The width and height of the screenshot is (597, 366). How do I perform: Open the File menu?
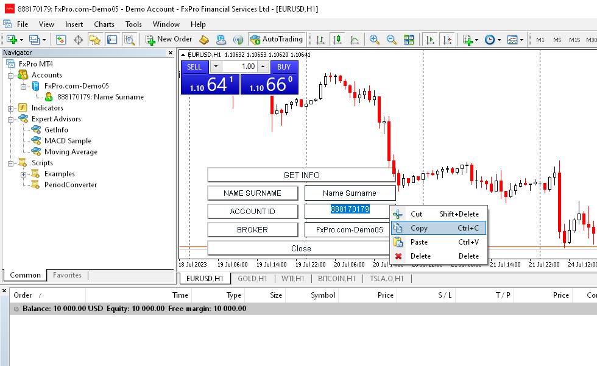coord(23,24)
